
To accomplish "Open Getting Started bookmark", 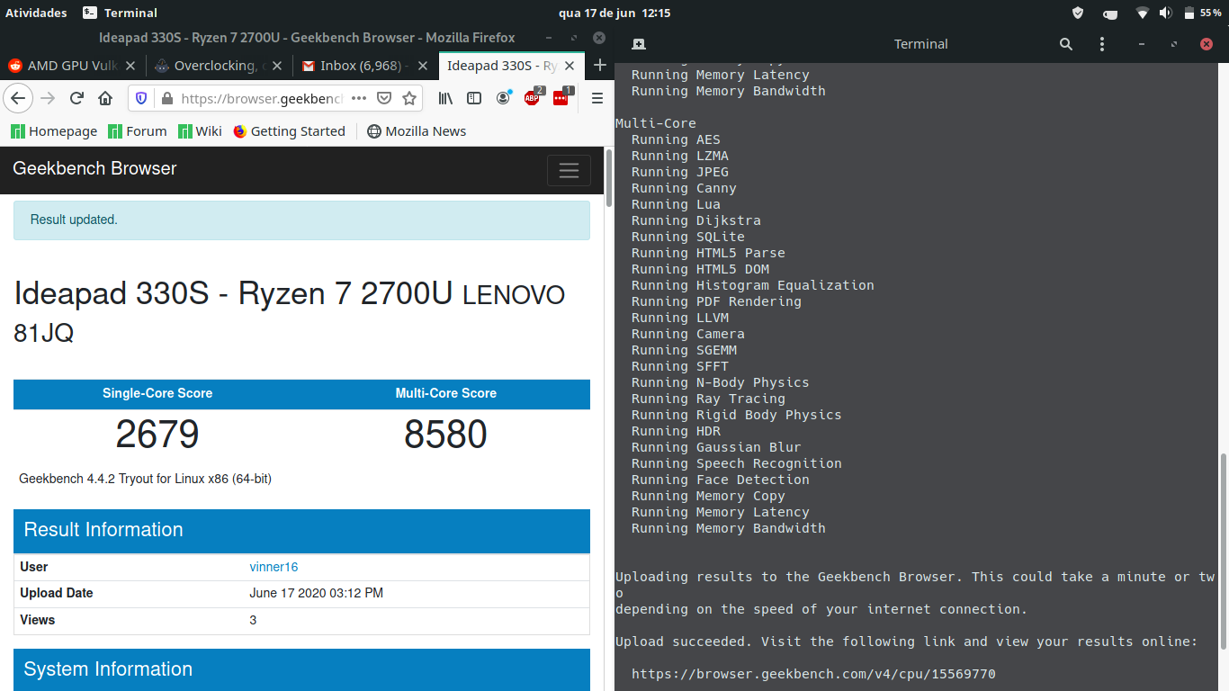I will [289, 131].
